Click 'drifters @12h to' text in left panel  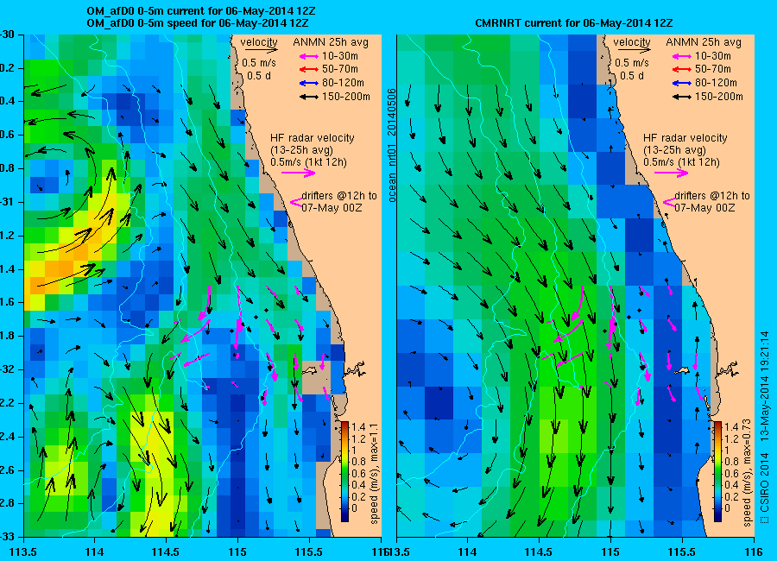pos(339,196)
